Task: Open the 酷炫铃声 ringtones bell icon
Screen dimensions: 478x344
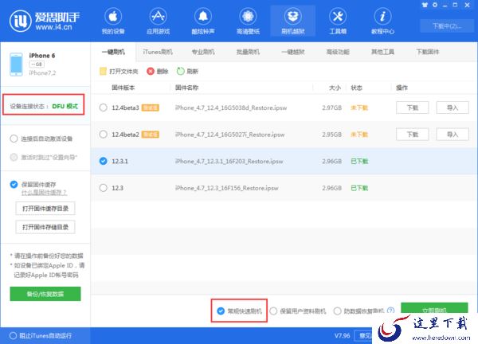Action: click(203, 17)
